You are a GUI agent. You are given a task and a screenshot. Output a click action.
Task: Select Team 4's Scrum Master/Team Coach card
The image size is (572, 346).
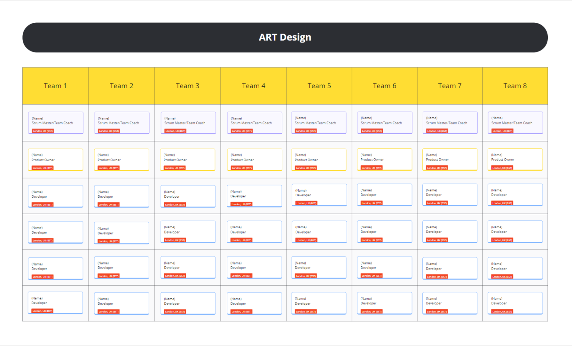(x=254, y=123)
